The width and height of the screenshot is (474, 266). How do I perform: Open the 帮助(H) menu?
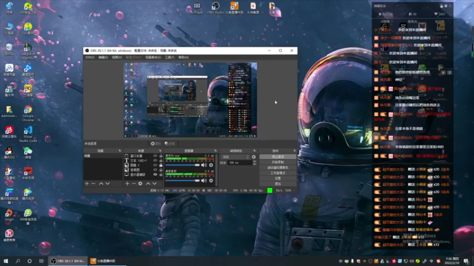click(183, 57)
